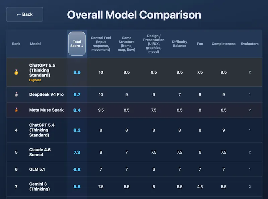This screenshot has height=199, width=268.
Task: Click total score 5.8 for Gemini 3
Action: click(77, 187)
